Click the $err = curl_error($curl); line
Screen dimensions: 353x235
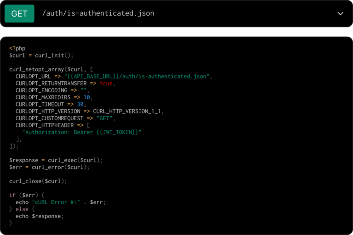(49, 167)
